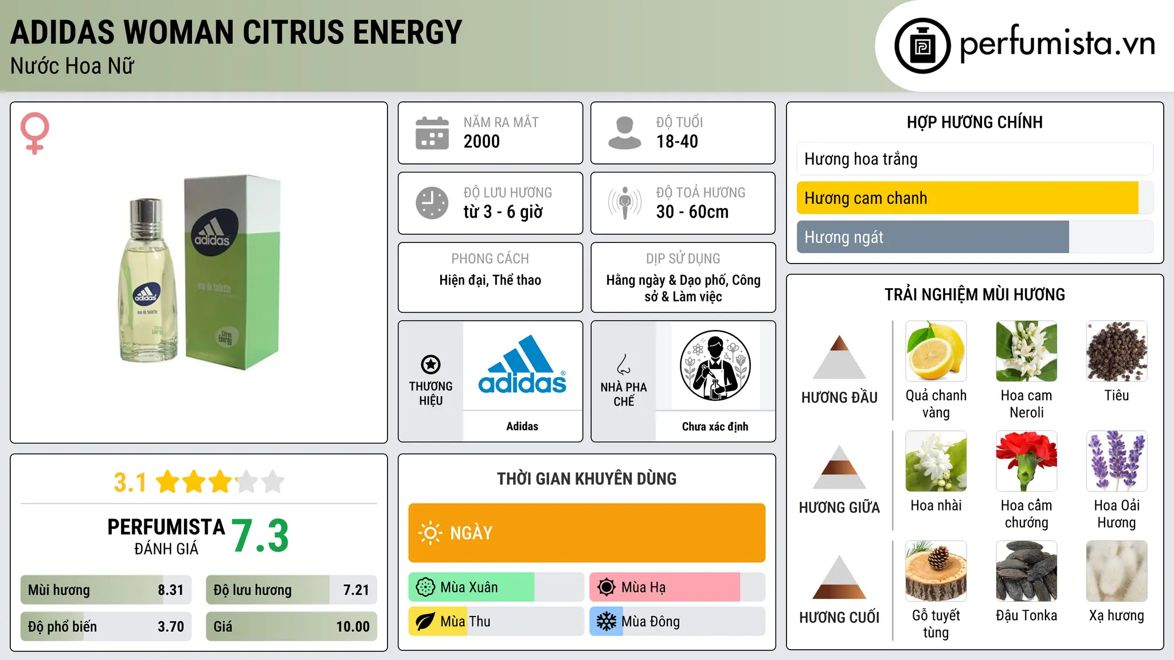Click the Giá 10.00 score bar
Screen dimensions: 1174x660
pos(291,627)
